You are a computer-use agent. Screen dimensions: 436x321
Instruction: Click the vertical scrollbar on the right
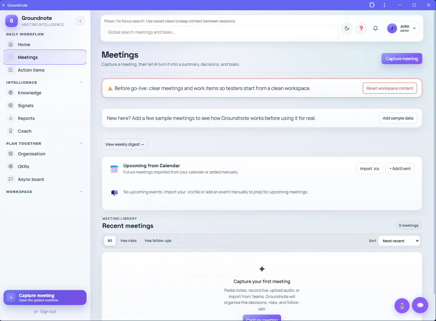click(434, 153)
